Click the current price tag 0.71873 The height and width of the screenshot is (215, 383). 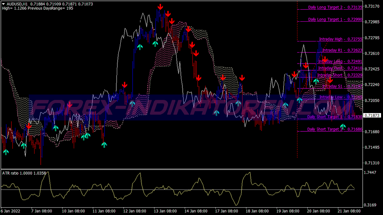pos(372,115)
